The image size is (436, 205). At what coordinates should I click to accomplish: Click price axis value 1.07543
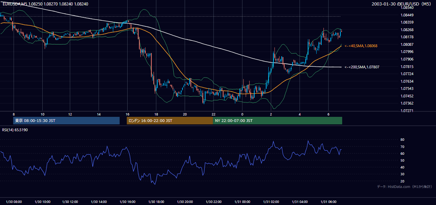click(x=408, y=88)
